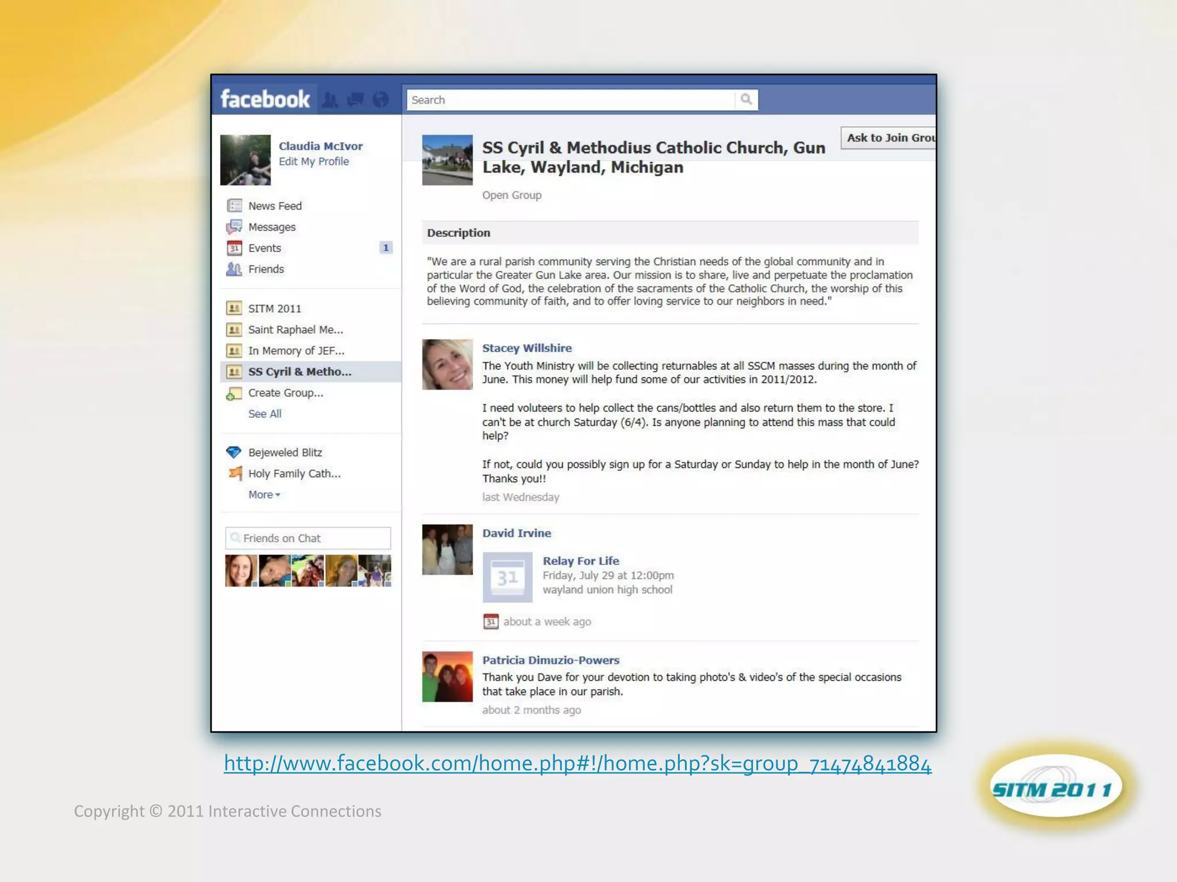The width and height of the screenshot is (1177, 882).
Task: Click Stacey Willshire's avatar
Action: coord(447,364)
